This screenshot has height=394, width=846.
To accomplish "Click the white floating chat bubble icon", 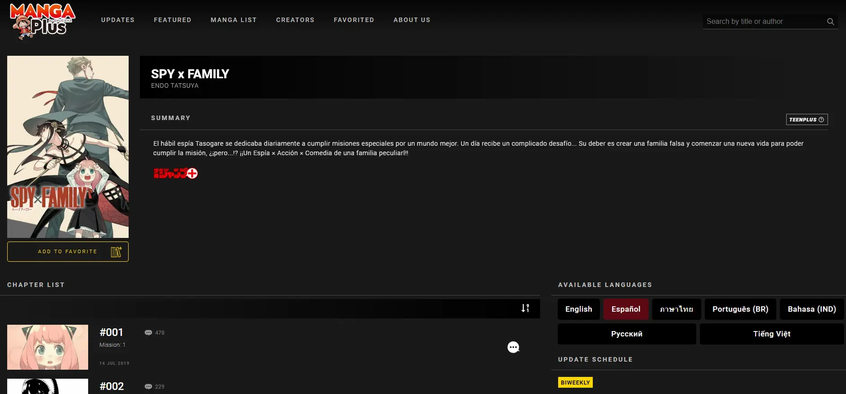I will pyautogui.click(x=513, y=347).
